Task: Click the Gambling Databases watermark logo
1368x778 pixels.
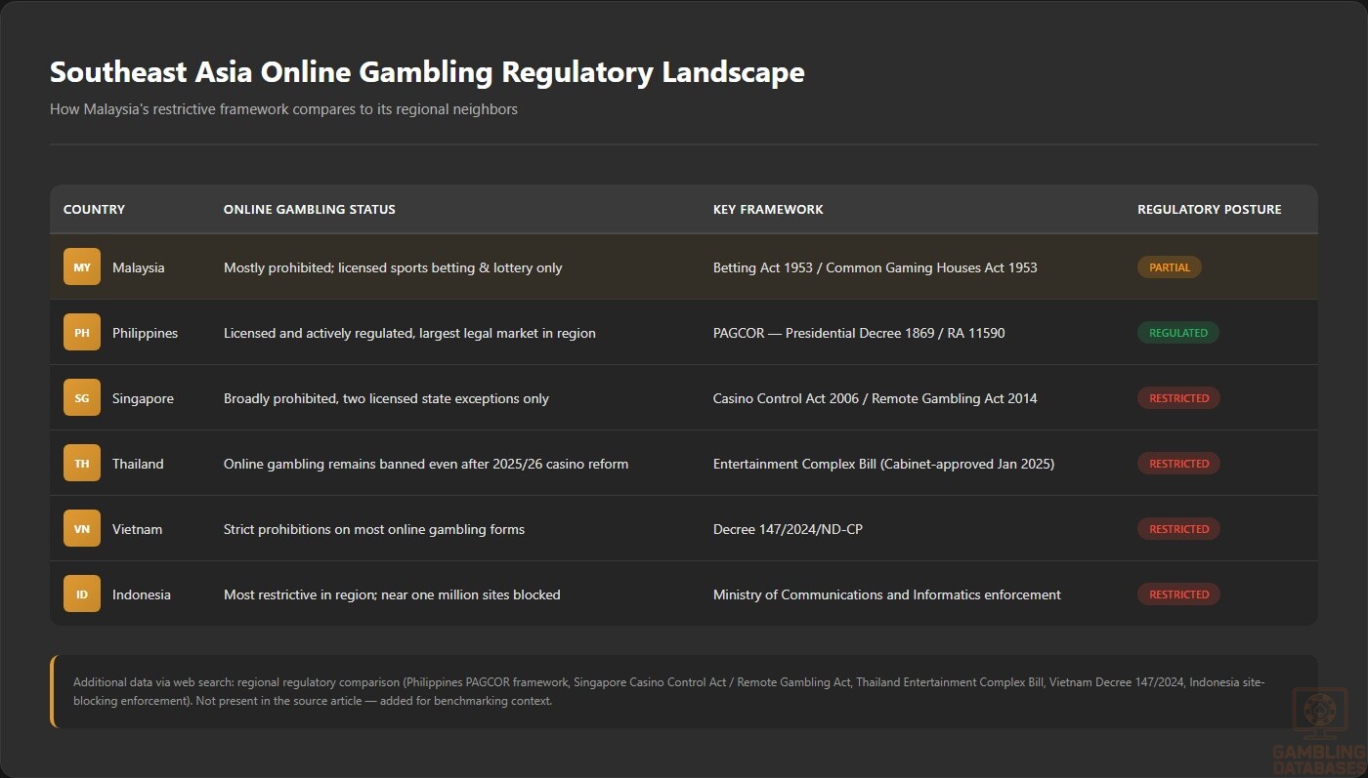Action: 1319,727
